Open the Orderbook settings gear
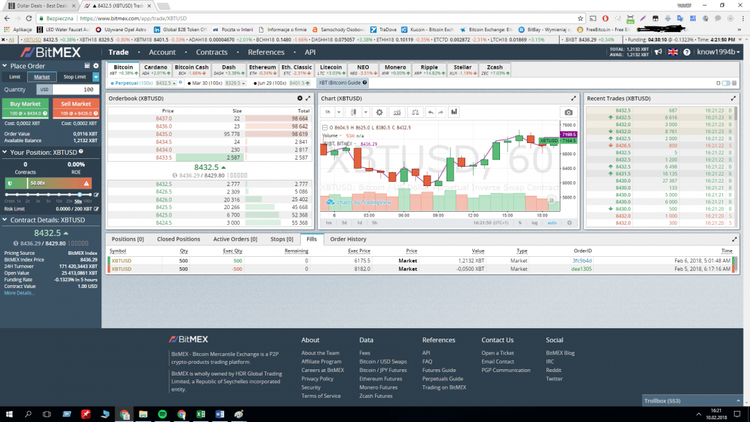 300,99
